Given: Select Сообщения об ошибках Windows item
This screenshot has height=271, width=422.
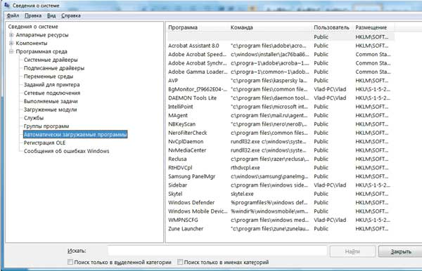Looking at the screenshot, I should tap(67, 151).
